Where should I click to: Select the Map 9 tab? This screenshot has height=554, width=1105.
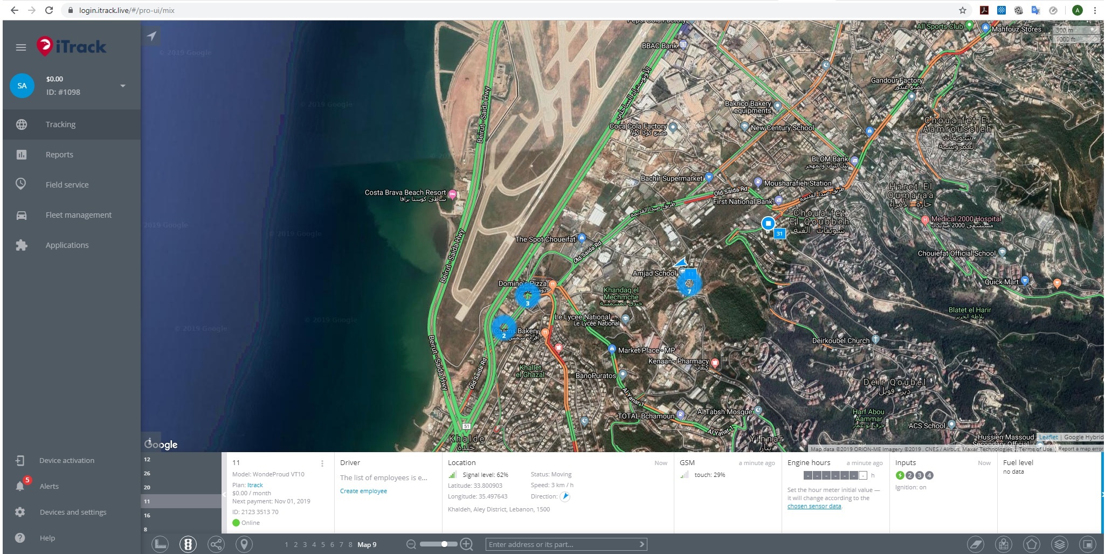[x=367, y=545]
